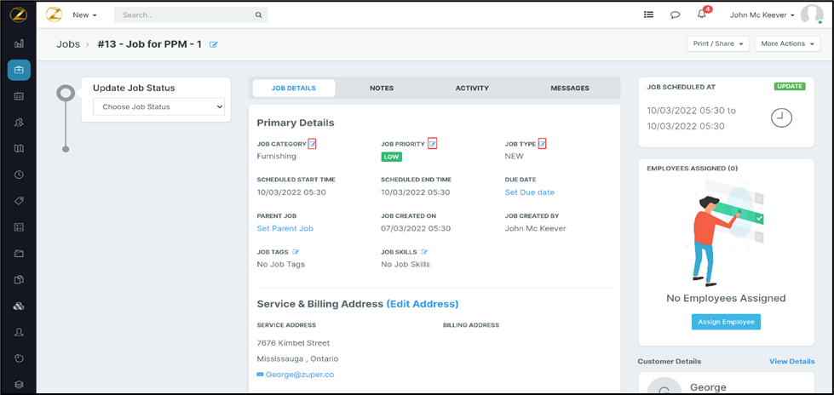This screenshot has width=834, height=395.
Task: Click the Assign Employee button
Action: [x=726, y=322]
